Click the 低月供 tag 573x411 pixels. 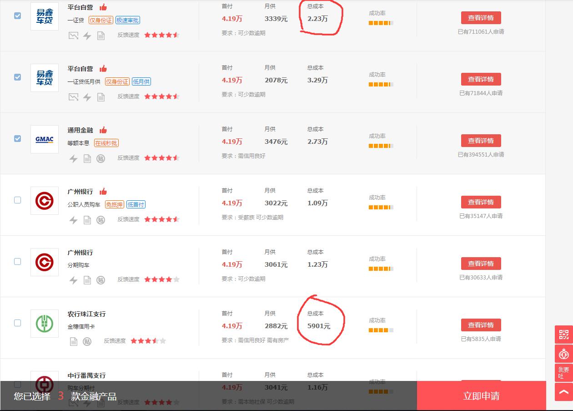141,81
